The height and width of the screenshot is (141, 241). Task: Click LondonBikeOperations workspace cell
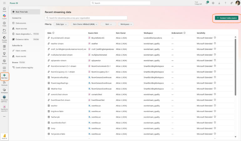(153, 38)
